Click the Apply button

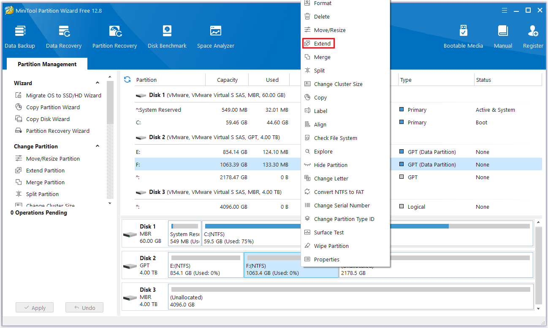(x=35, y=308)
